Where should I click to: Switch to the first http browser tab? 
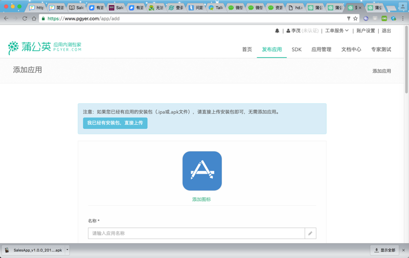[x=37, y=8]
